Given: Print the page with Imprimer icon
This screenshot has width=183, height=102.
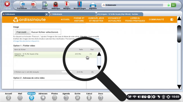Looking at the screenshot, I should coord(93,5).
